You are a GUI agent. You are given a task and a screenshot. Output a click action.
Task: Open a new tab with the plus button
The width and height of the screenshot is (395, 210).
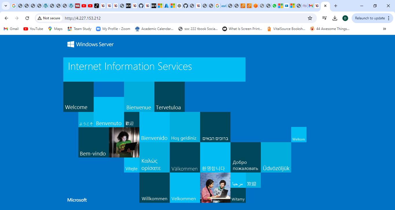point(335,6)
